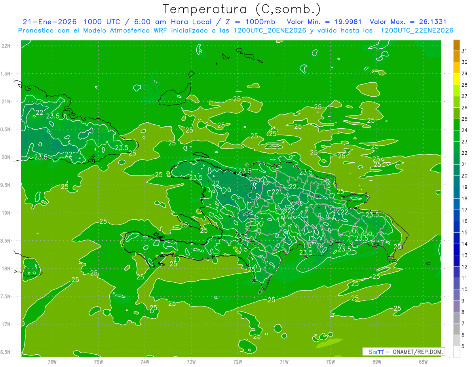Click the '7' color scale label

(x=463, y=324)
